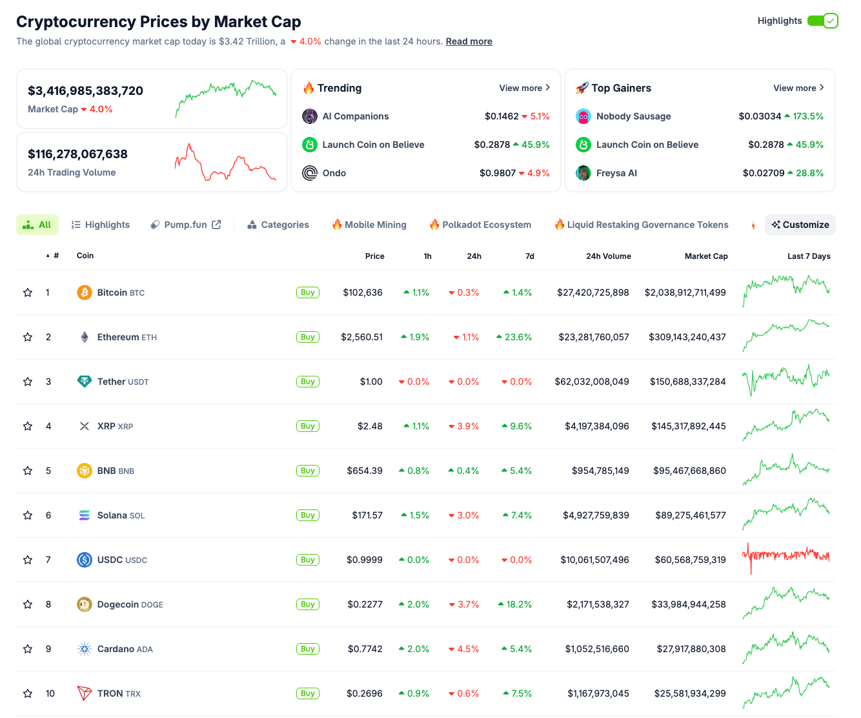
Task: Toggle the Highlights switch off
Action: coord(823,21)
